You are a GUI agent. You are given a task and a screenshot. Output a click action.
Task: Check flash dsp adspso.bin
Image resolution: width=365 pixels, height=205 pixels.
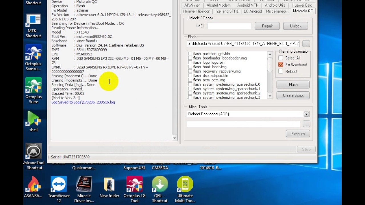190,76
